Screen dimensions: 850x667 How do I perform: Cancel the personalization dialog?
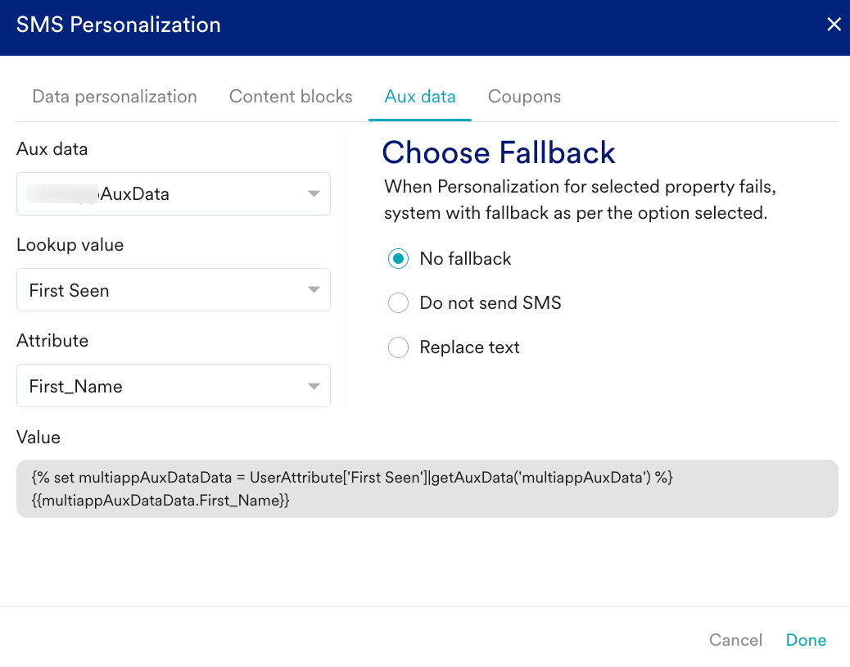tap(735, 640)
